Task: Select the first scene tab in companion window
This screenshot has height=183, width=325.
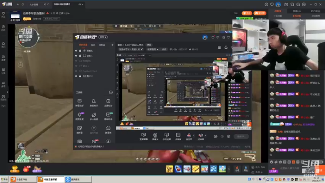Action: point(83,45)
